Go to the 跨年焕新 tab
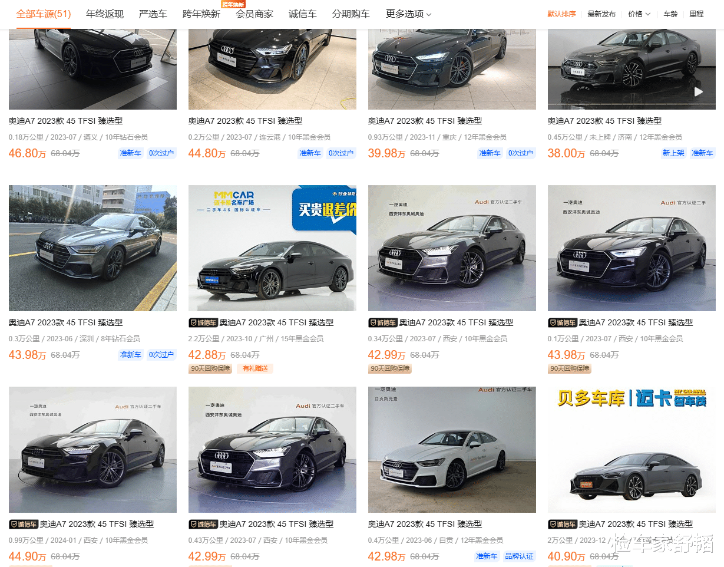Screen dimensions: 724x567 [x=201, y=14]
